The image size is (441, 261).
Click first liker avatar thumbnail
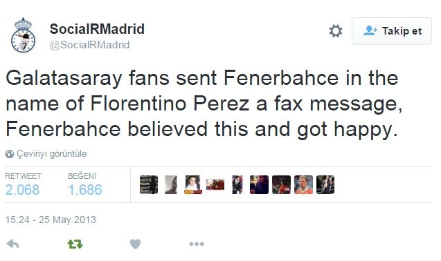(x=149, y=184)
